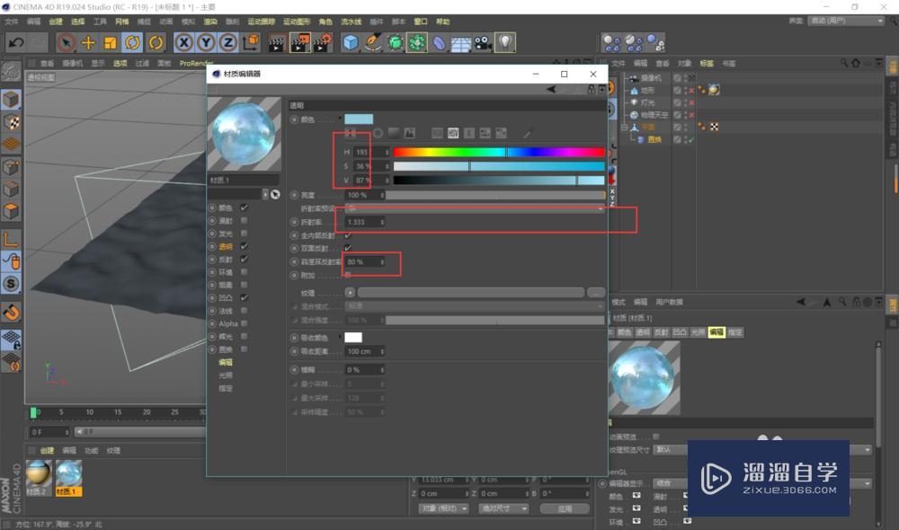The width and height of the screenshot is (899, 530).
Task: Open the 窗口 menu
Action: coord(421,22)
